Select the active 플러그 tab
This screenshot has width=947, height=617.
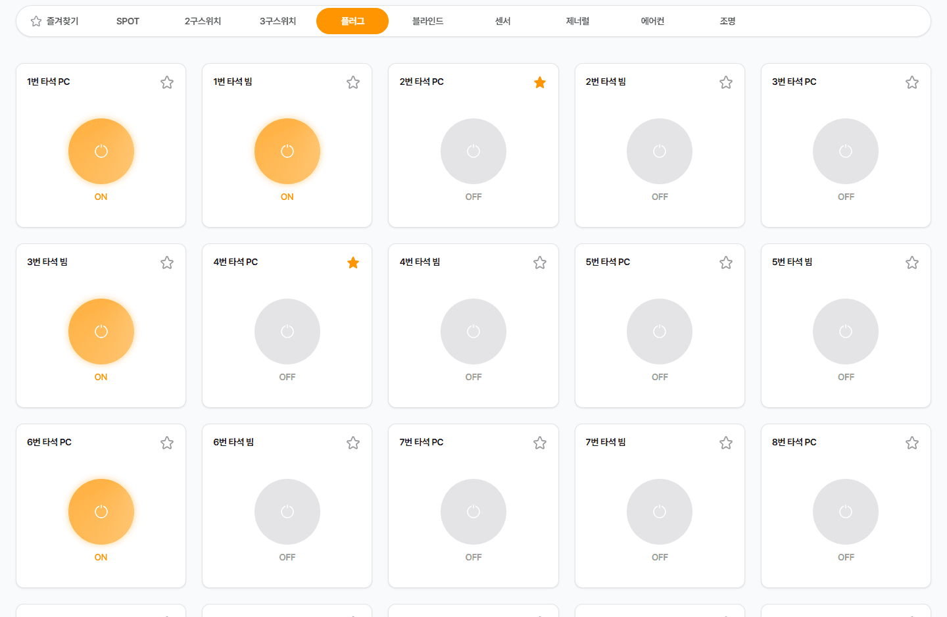pyautogui.click(x=352, y=21)
